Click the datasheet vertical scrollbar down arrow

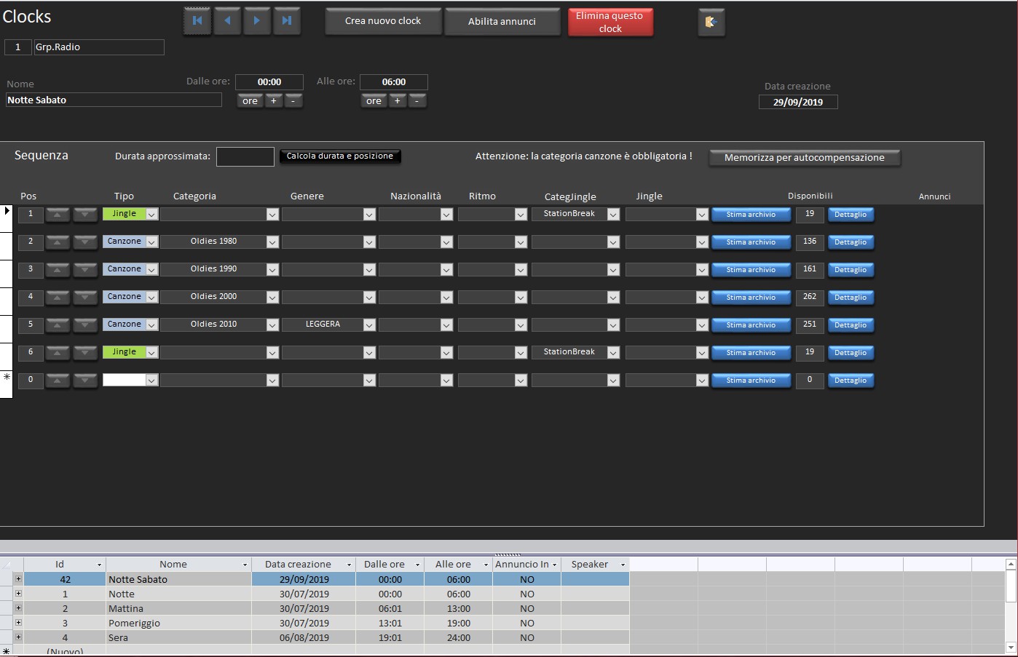[1011, 648]
